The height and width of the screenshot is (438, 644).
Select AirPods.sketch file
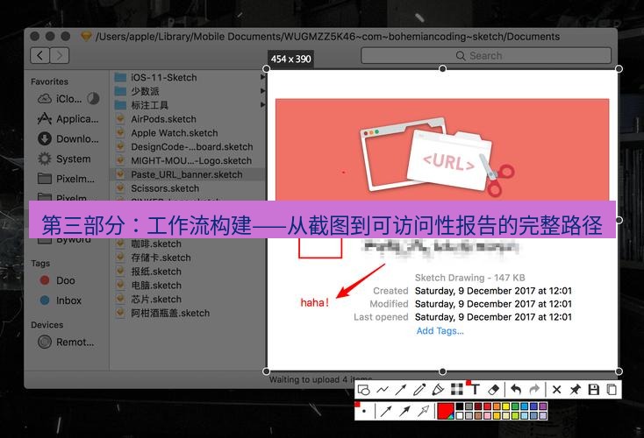point(156,119)
